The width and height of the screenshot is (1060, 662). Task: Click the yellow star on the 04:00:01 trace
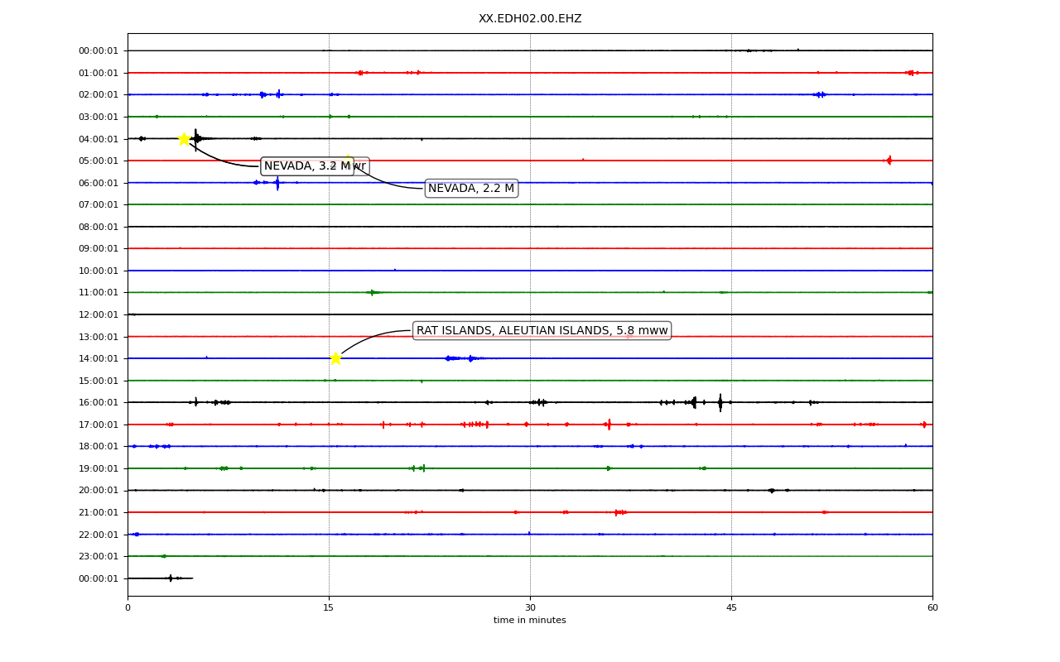point(184,138)
